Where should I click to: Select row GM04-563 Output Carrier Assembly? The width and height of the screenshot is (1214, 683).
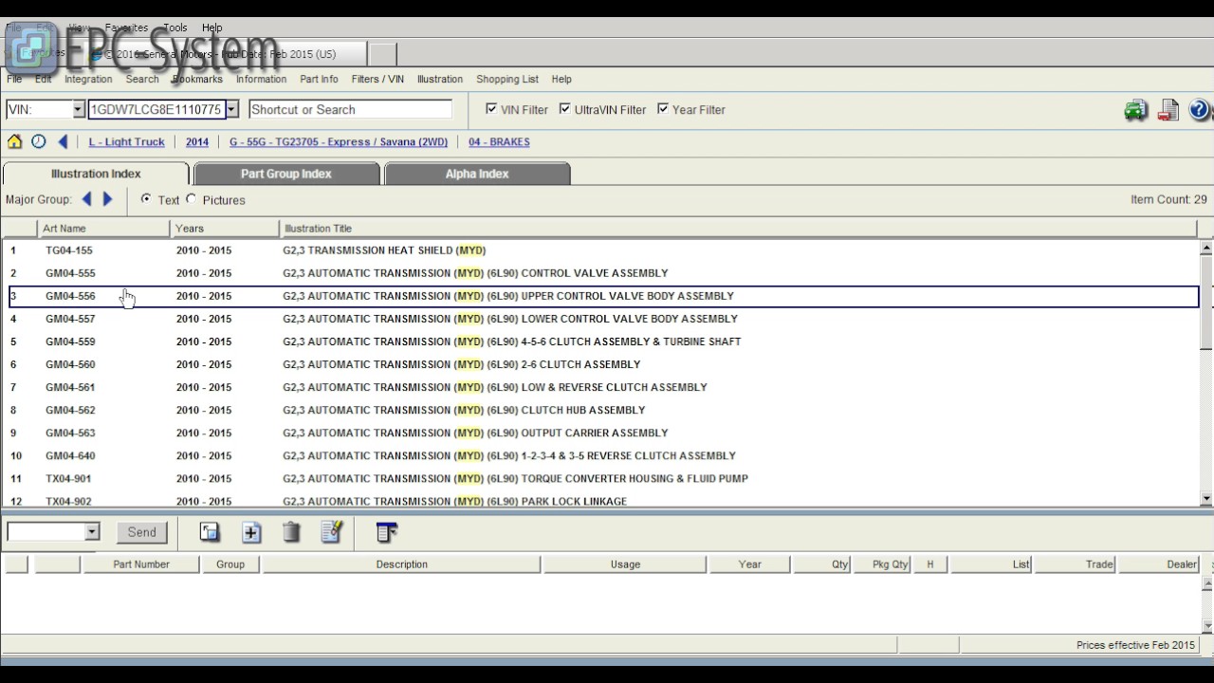point(603,433)
